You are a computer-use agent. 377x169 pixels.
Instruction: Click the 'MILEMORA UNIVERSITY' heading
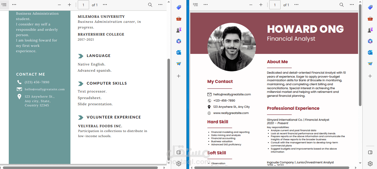coord(101,17)
